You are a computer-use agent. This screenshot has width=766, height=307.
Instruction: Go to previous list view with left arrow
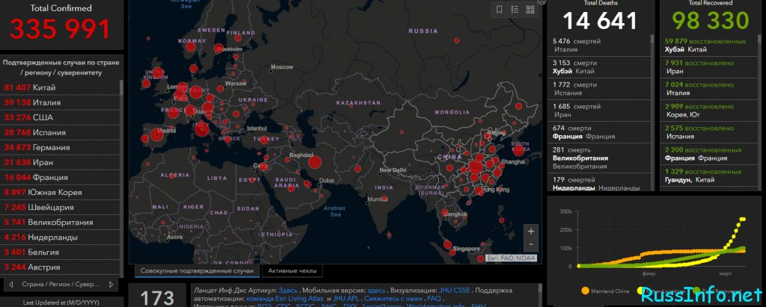10,284
